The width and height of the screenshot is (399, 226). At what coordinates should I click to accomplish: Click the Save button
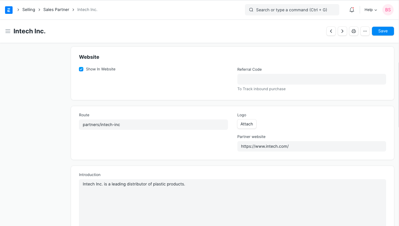tap(383, 31)
